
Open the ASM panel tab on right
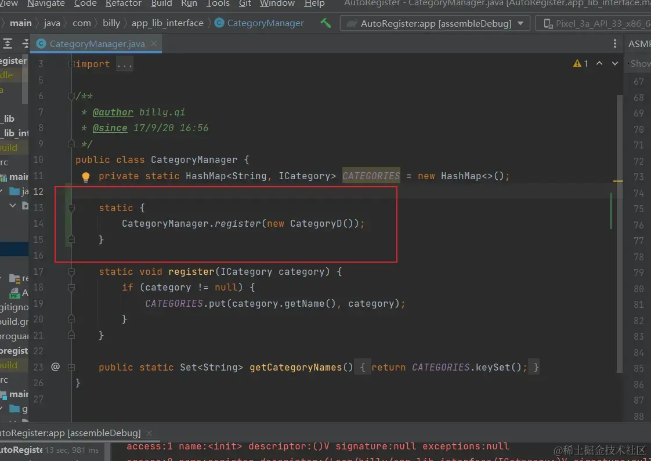[639, 43]
